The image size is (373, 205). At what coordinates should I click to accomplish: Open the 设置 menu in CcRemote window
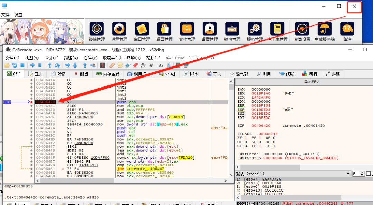(x=18, y=14)
